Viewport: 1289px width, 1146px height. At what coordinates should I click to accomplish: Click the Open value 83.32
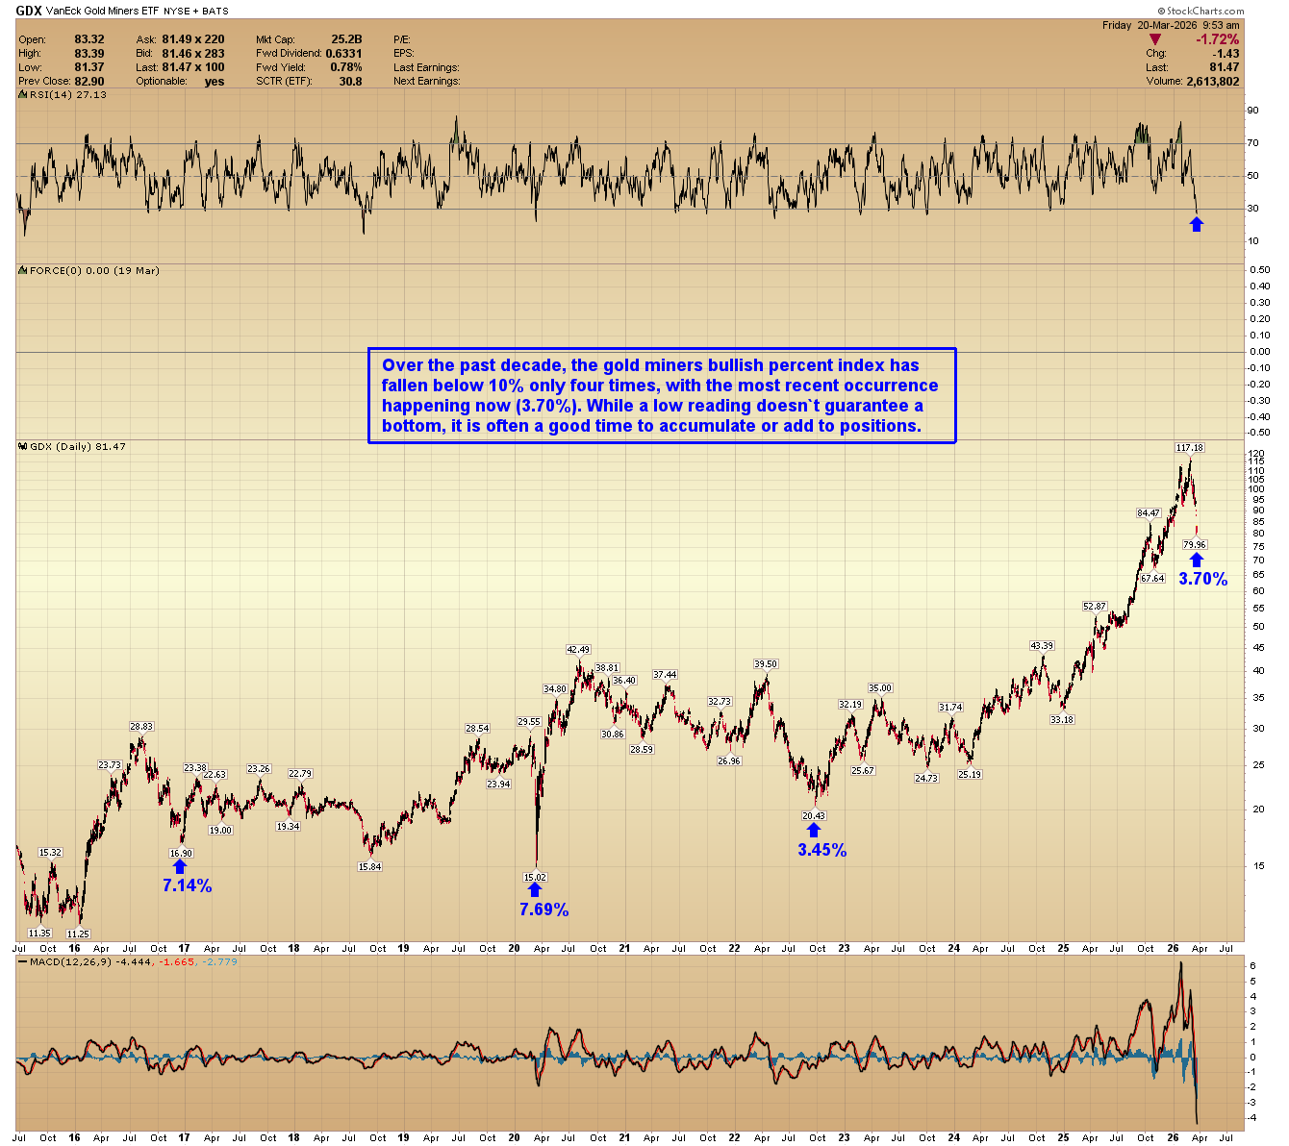[x=89, y=39]
